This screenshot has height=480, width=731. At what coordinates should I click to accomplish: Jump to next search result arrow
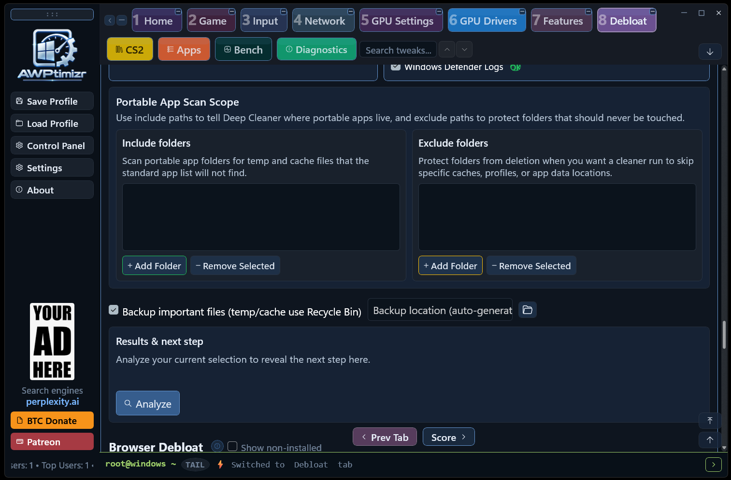click(464, 49)
